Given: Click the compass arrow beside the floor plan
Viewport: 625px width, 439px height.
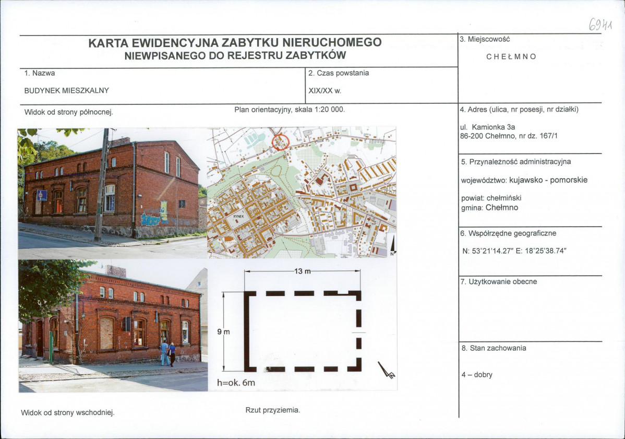Looking at the screenshot, I should tap(386, 370).
